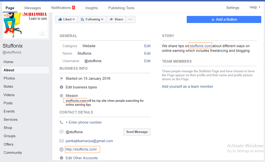Click the flag icon beside Started on
The image size is (265, 162).
click(x=61, y=79)
